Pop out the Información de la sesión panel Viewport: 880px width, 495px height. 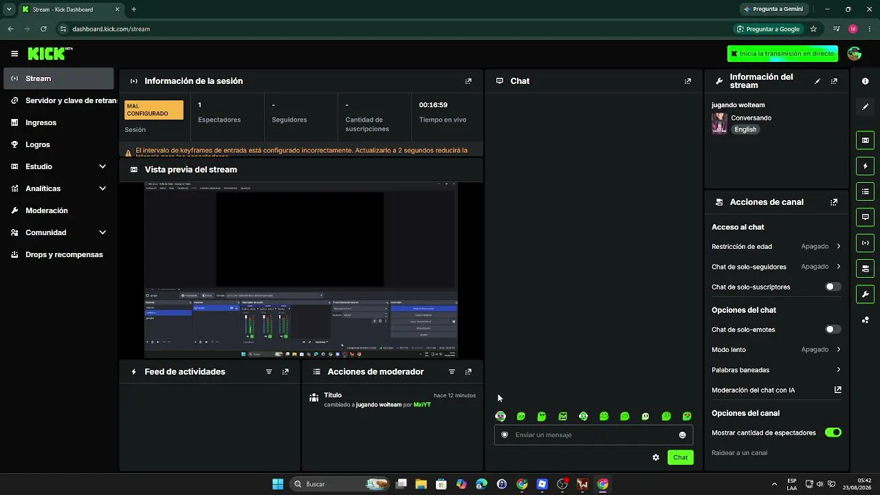coord(468,81)
